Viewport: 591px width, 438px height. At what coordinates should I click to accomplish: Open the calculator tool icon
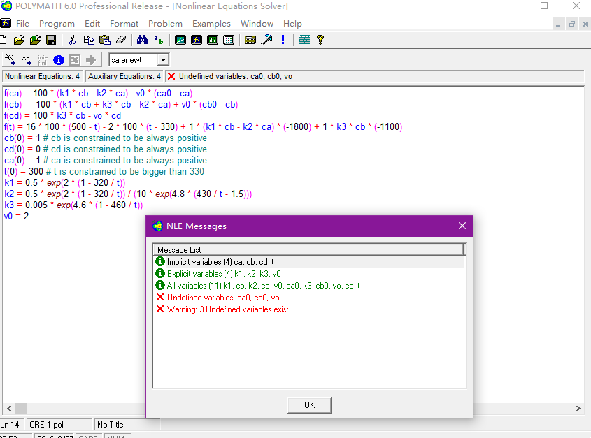point(250,40)
